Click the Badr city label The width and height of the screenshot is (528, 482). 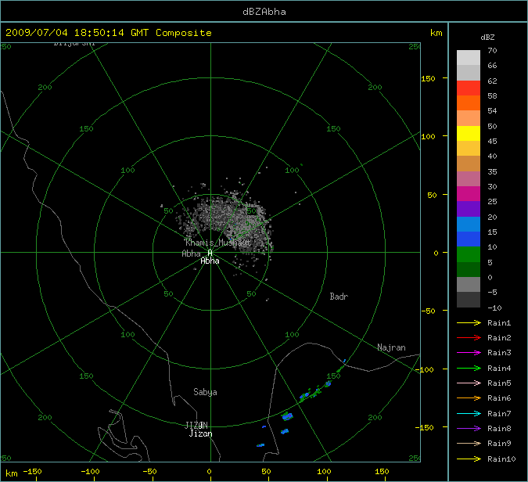[x=339, y=297]
